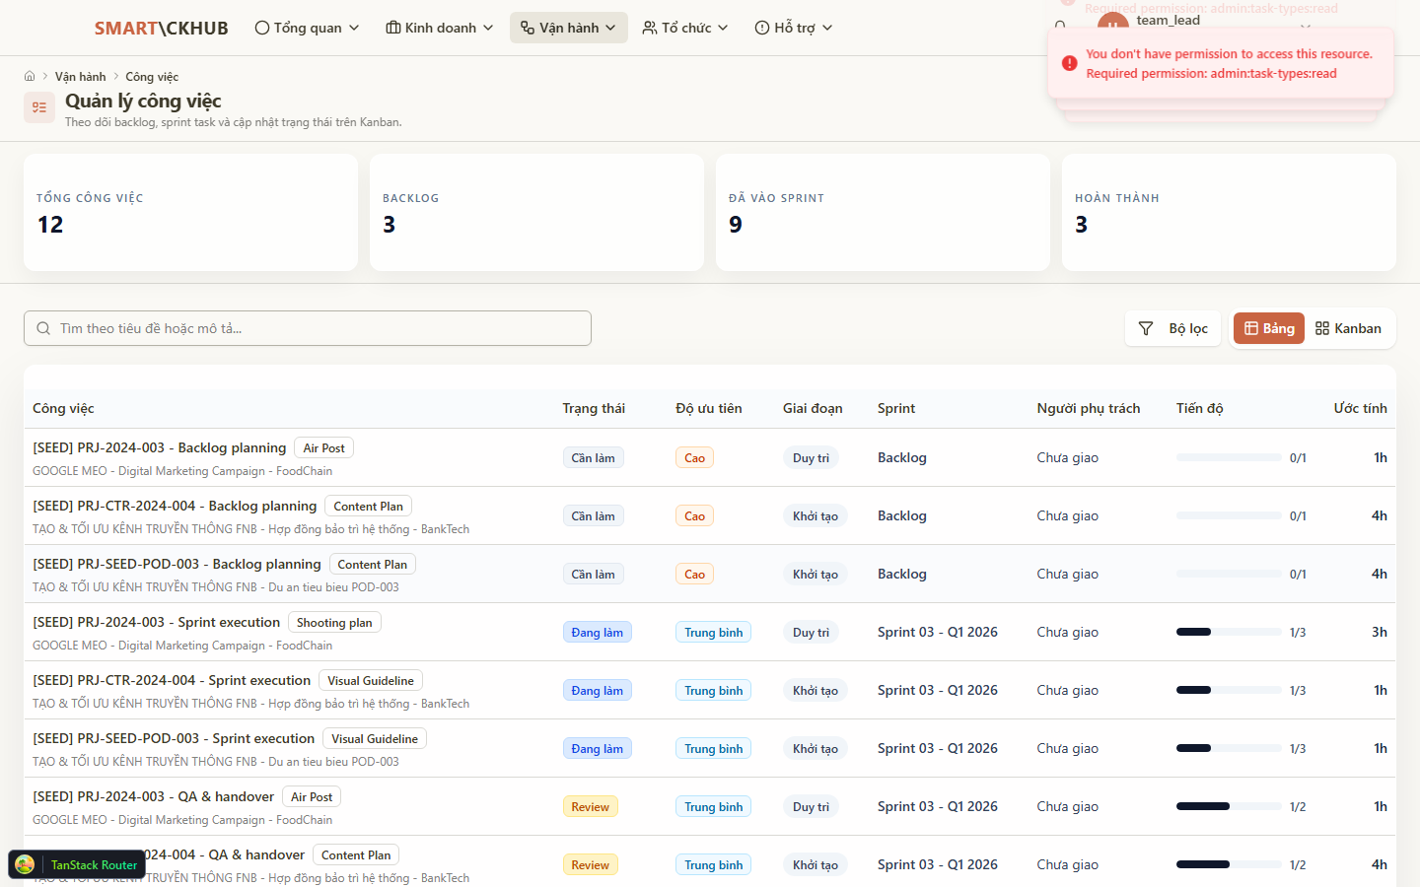Sort by Độ ưu tiên column header
Viewport: 1420px width, 887px height.
[708, 408]
